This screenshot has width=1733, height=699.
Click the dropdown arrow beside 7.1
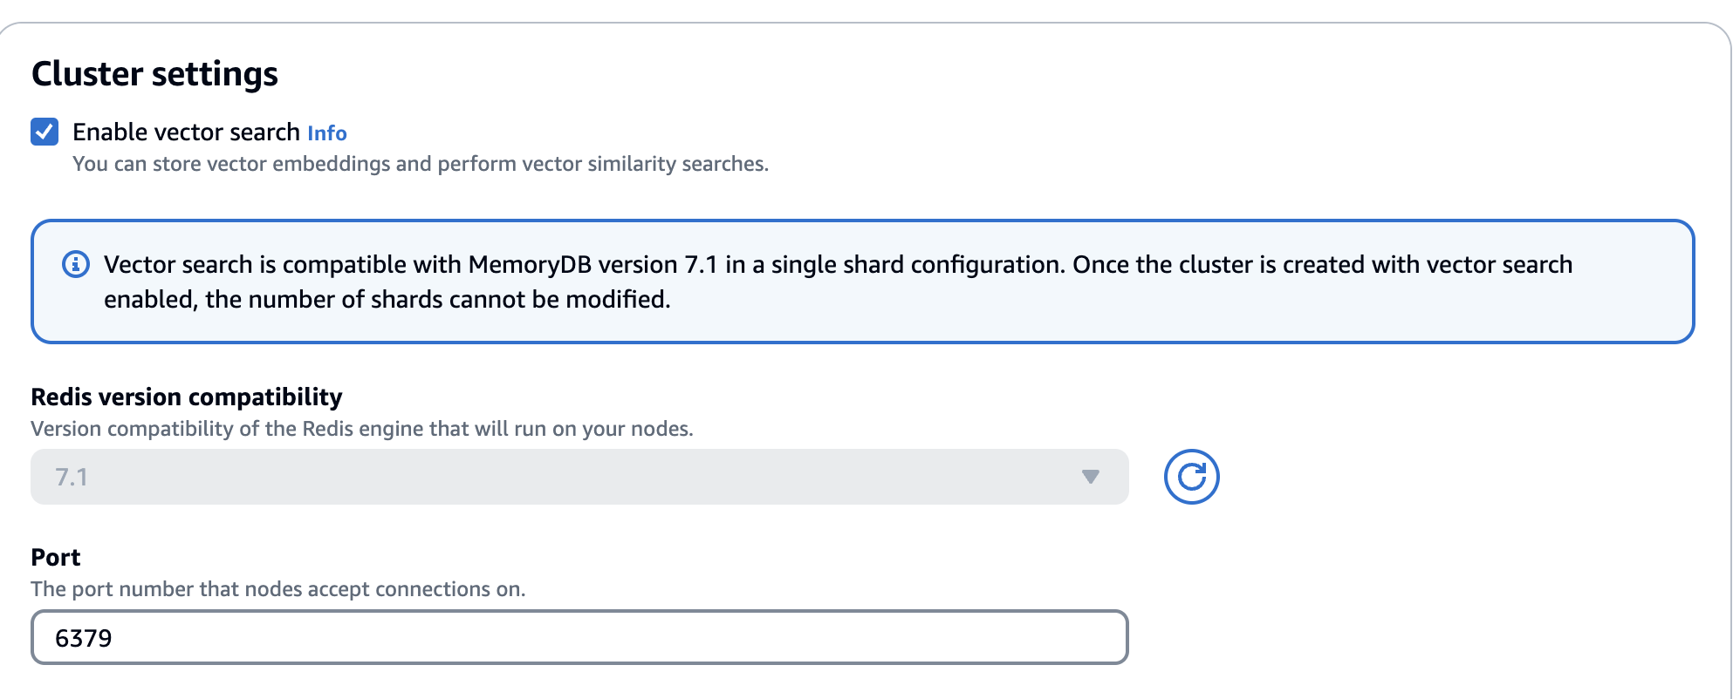point(1090,477)
